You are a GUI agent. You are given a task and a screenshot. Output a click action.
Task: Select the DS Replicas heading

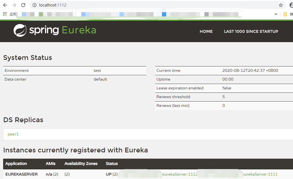click(x=23, y=120)
